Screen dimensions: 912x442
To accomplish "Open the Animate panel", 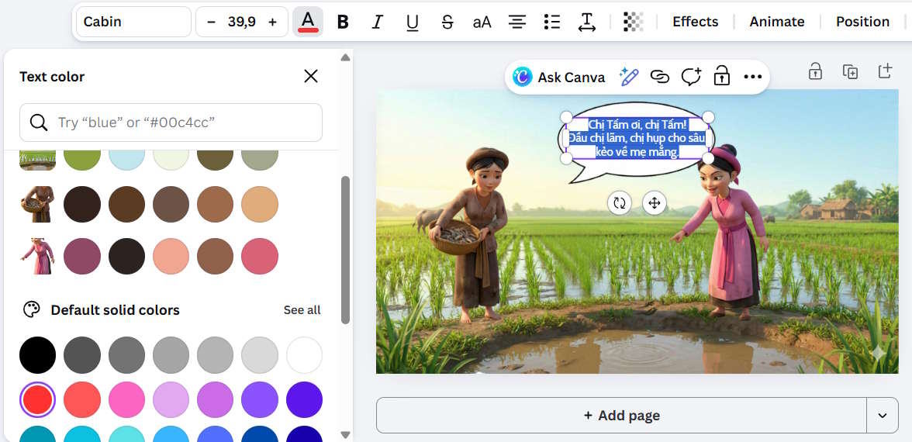I will click(776, 22).
